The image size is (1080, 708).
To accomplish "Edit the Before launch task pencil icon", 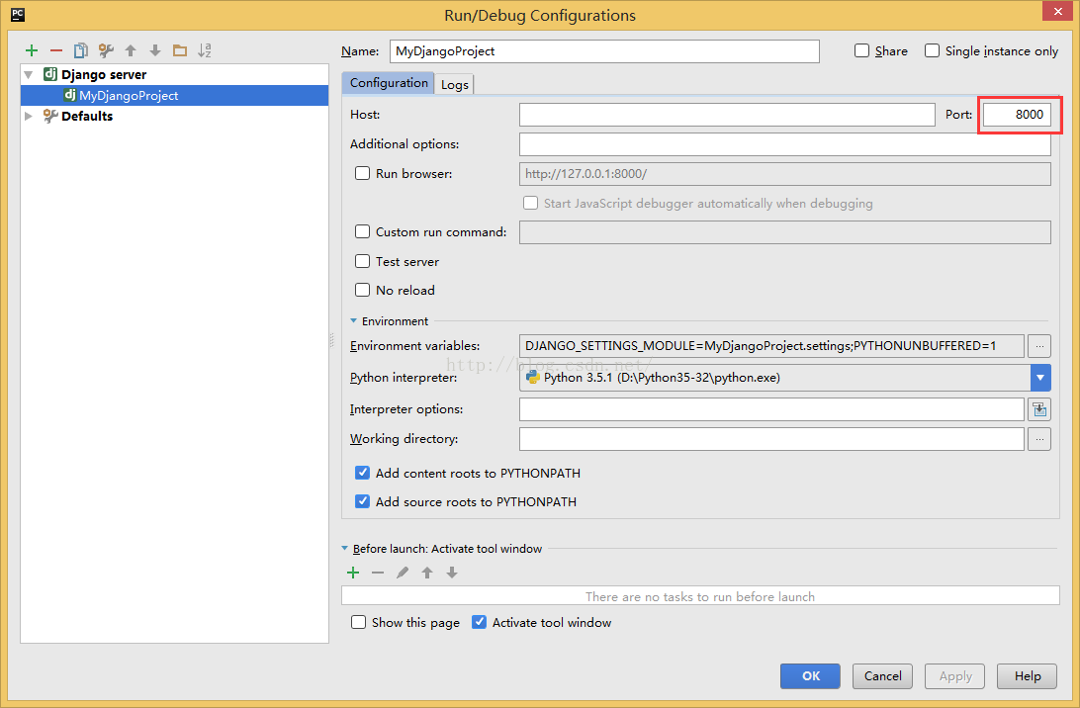I will (403, 573).
